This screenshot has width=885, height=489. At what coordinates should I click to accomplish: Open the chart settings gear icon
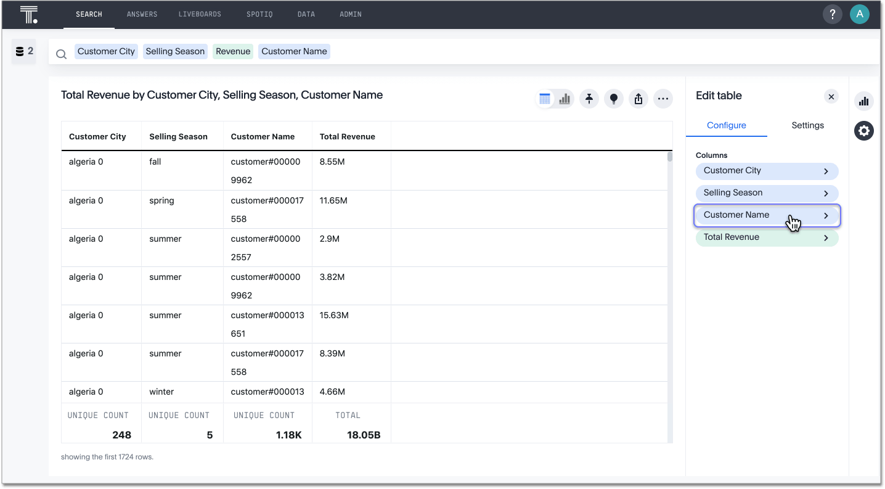click(x=864, y=131)
